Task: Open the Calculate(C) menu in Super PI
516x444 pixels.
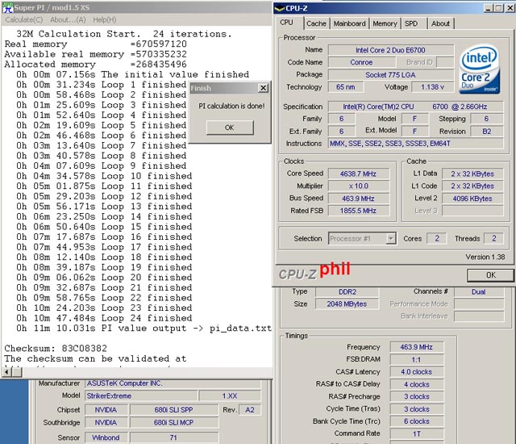Action: pyautogui.click(x=24, y=19)
